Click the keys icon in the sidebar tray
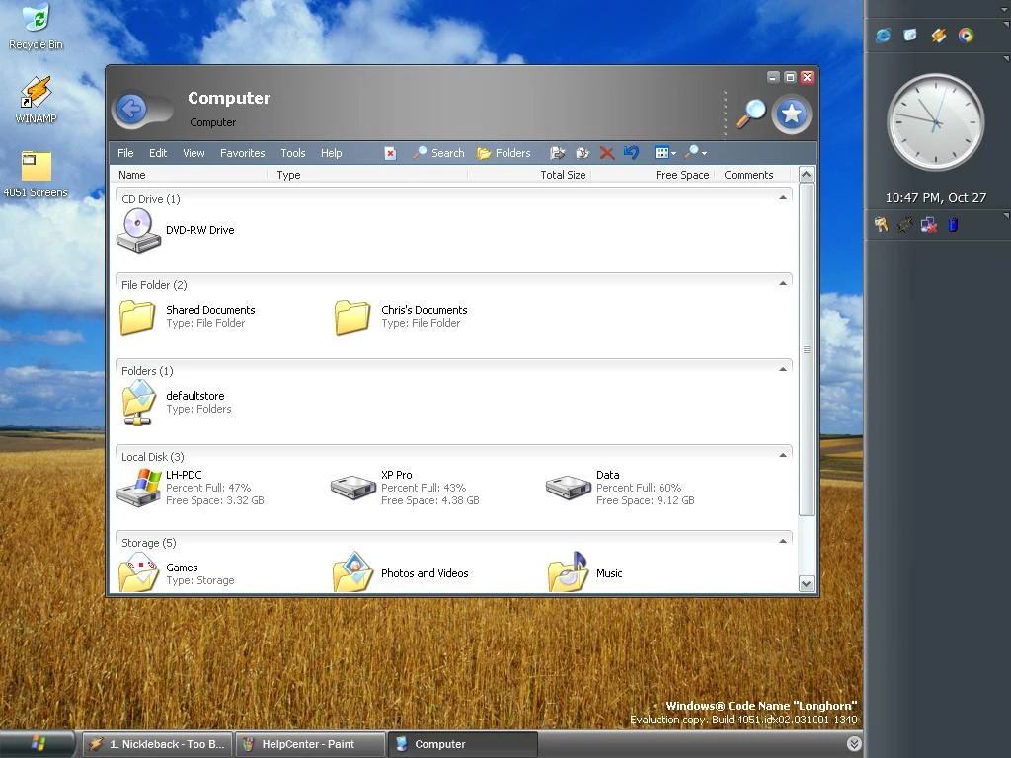The height and width of the screenshot is (758, 1011). pos(882,225)
